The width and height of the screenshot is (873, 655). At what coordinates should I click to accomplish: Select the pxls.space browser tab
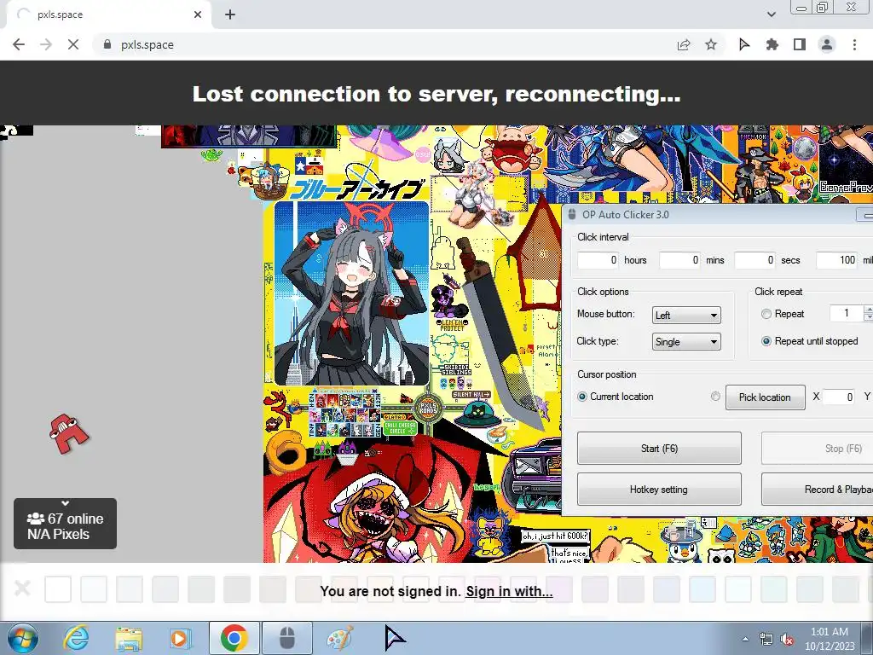108,15
